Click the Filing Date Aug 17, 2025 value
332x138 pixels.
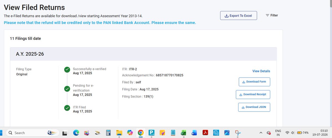pyautogui.click(x=149, y=89)
